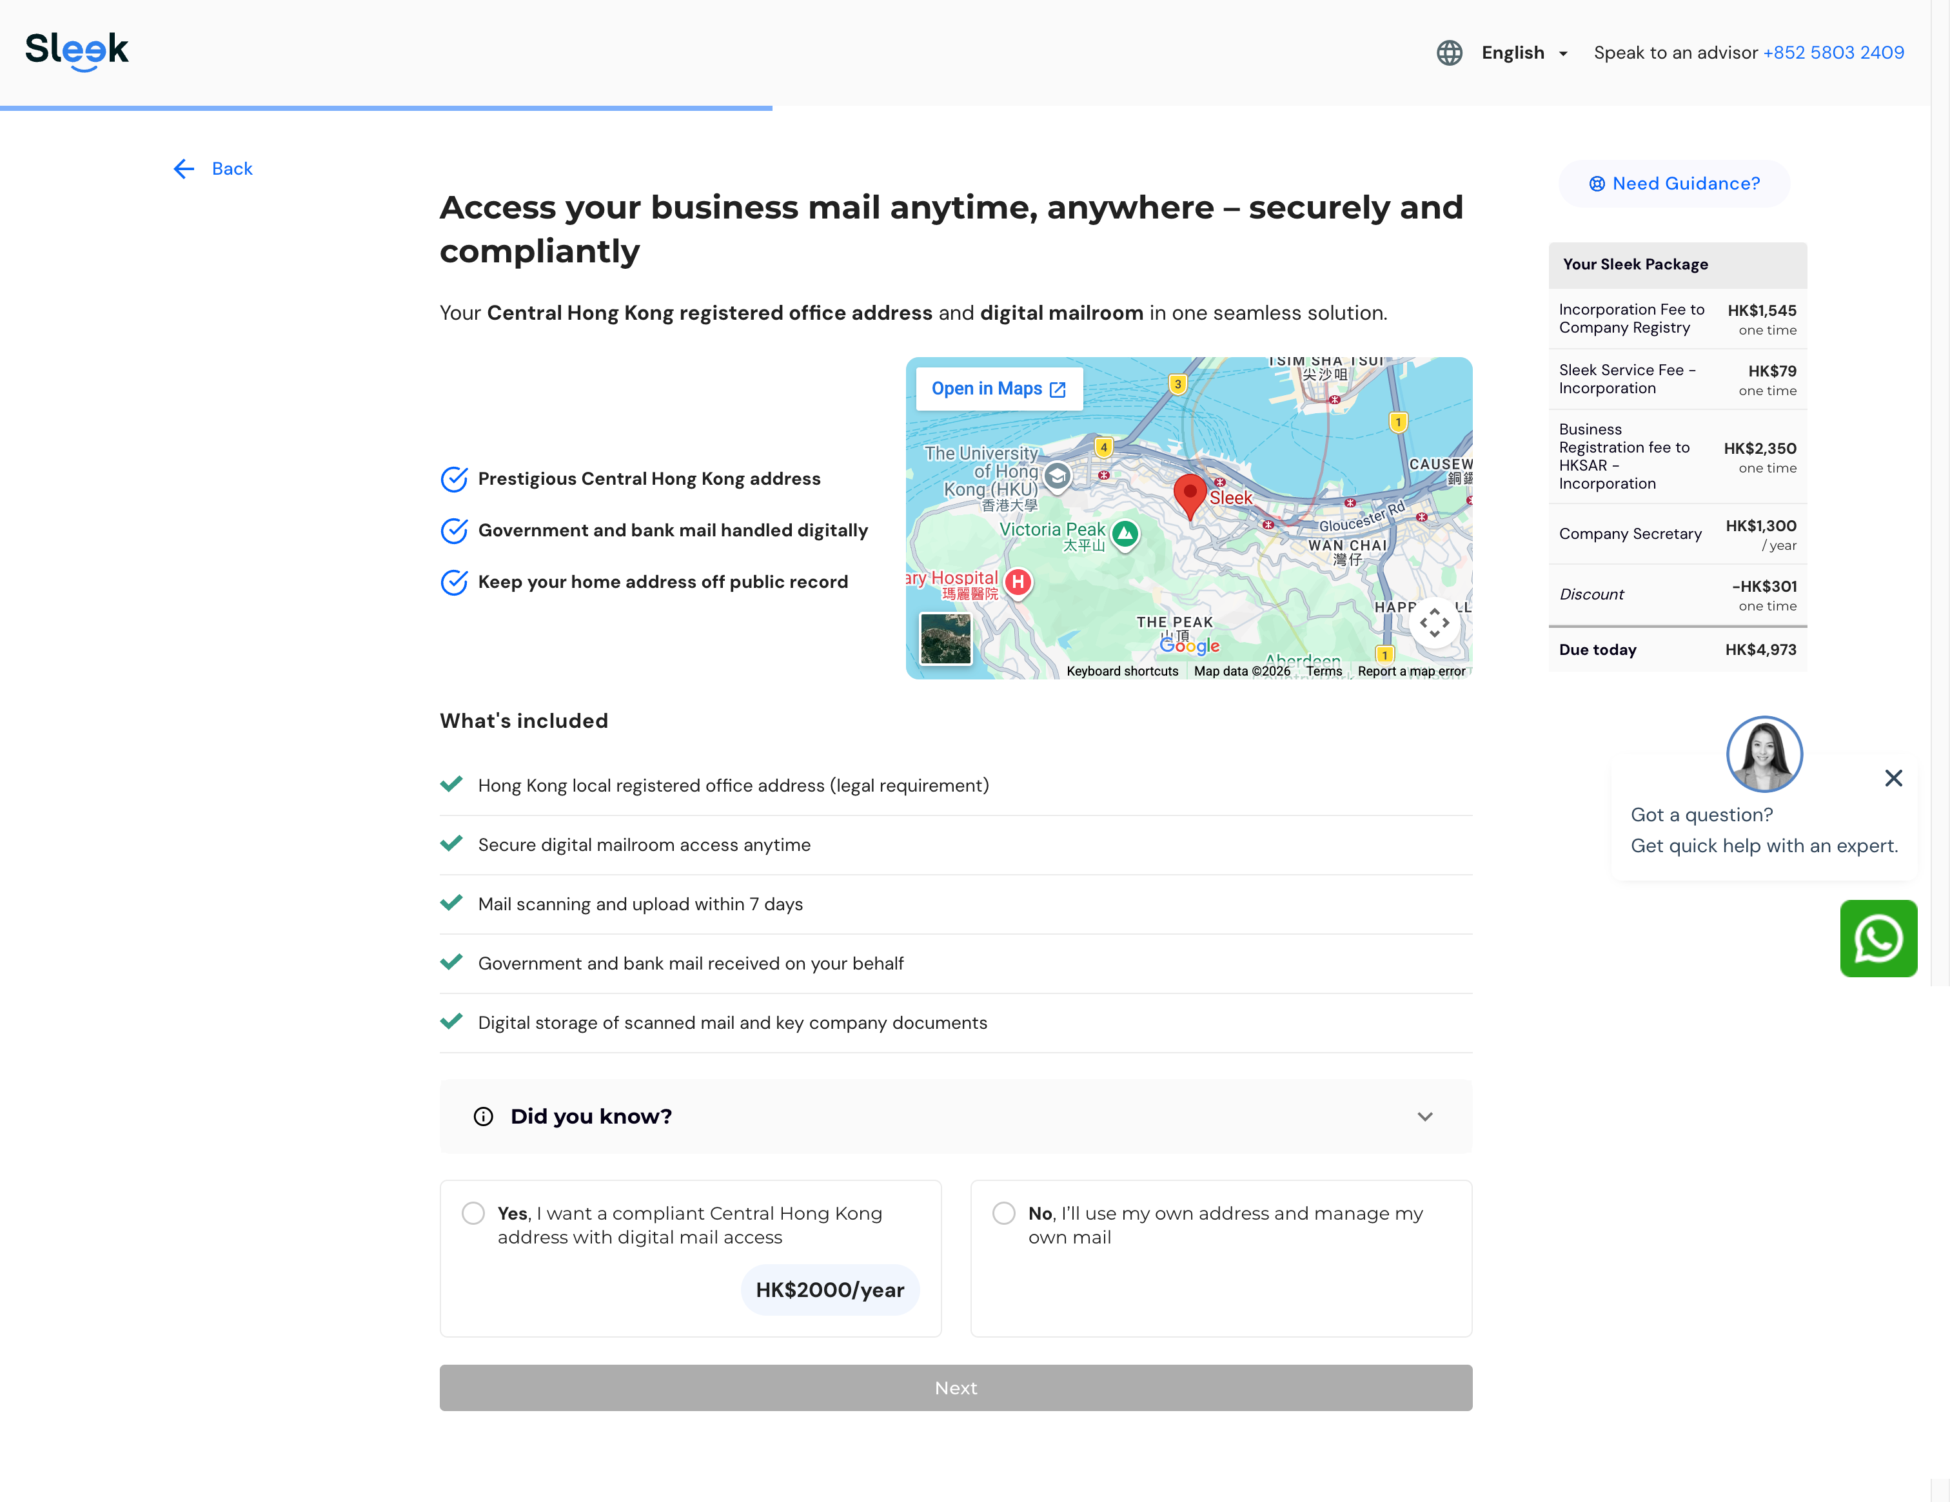The width and height of the screenshot is (1950, 1502).
Task: Click checkmark beside Secure digital mailroom access
Action: pos(452,843)
